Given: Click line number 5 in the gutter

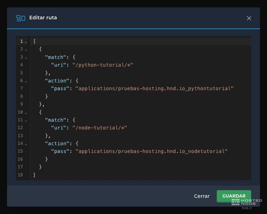Looking at the screenshot, I should (x=21, y=73).
